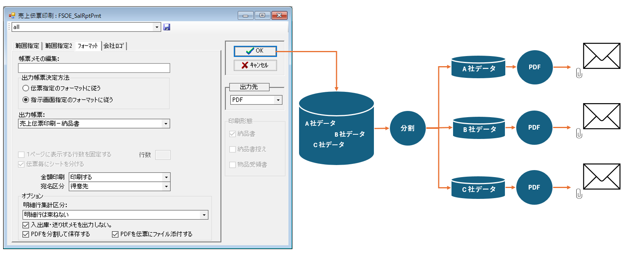Click the 帳票メモの編集 text field
Image resolution: width=625 pixels, height=253 pixels.
point(94,68)
